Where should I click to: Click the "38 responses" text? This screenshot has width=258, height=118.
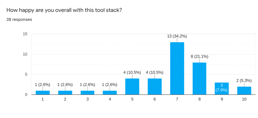pyautogui.click(x=19, y=19)
